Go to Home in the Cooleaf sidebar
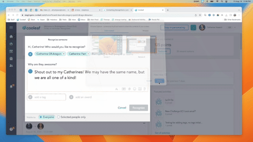The width and height of the screenshot is (253, 142). pyautogui.click(x=11, y=37)
